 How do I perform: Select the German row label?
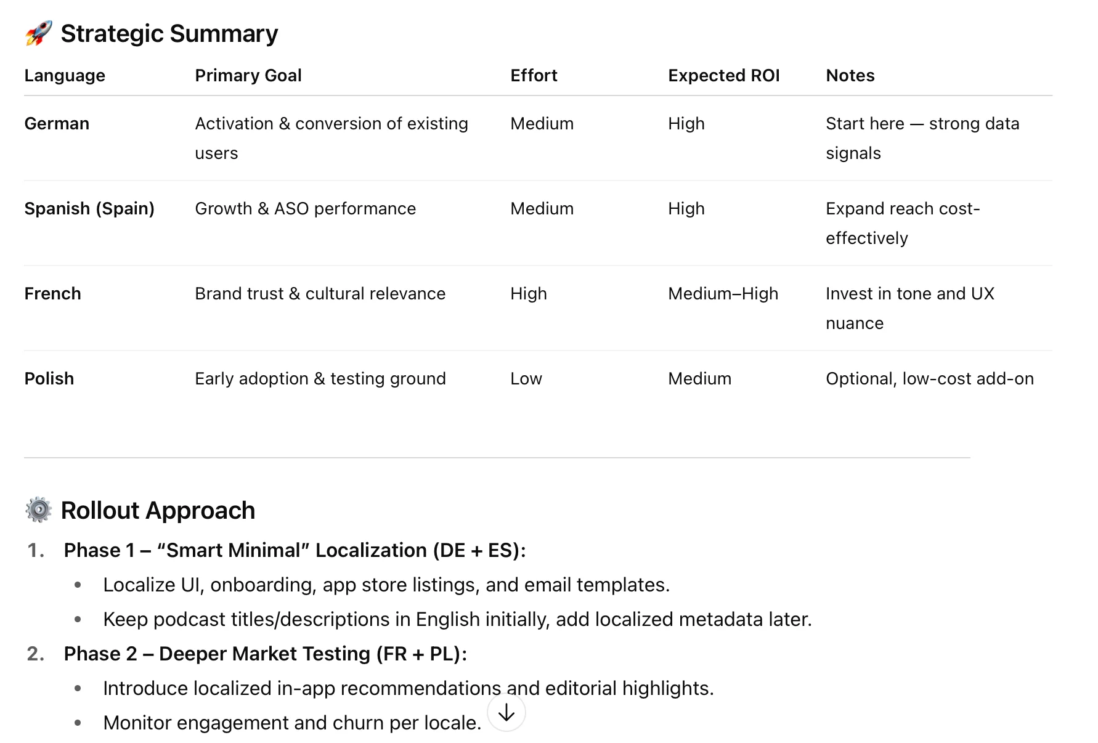pyautogui.click(x=57, y=123)
